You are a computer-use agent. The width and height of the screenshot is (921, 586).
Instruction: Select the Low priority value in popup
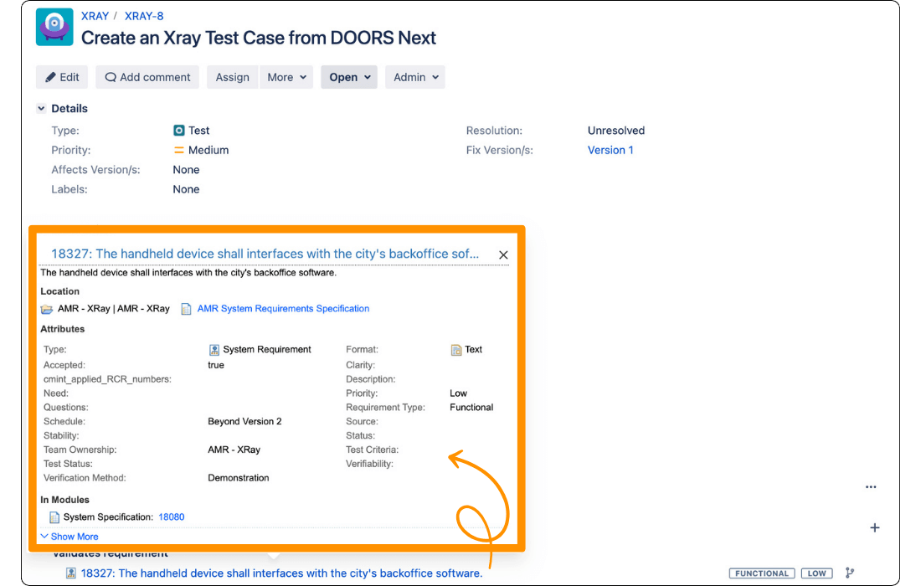[458, 393]
